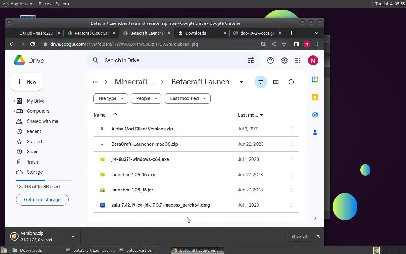
Task: Open Google Drive home via Drive logo
Action: point(29,60)
